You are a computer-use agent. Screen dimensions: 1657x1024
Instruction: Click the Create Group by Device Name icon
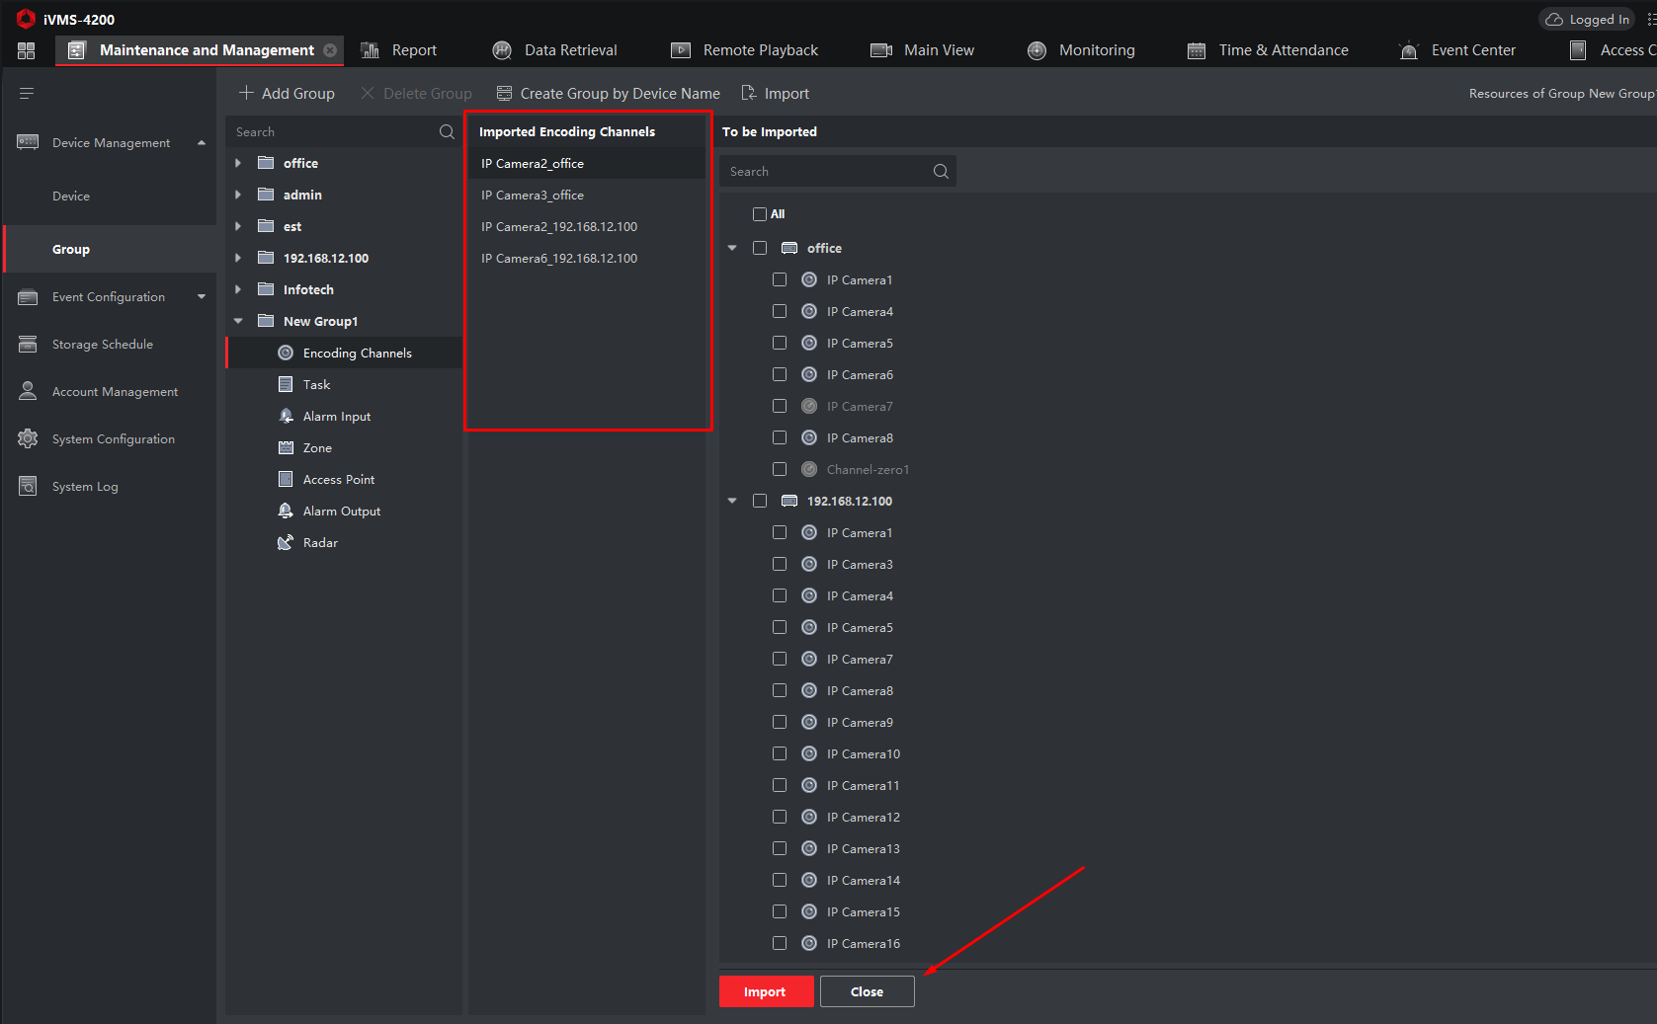[x=504, y=94]
